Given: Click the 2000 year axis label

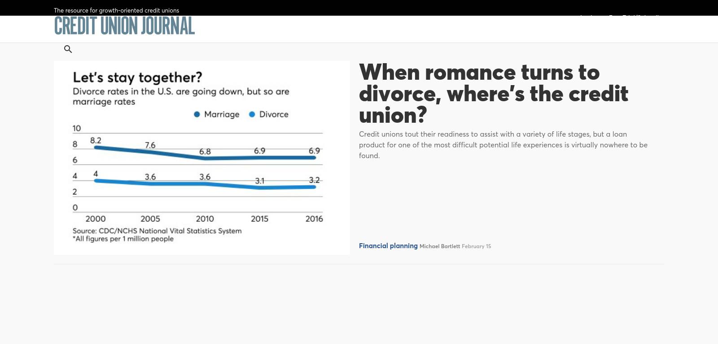Looking at the screenshot, I should 96,219.
